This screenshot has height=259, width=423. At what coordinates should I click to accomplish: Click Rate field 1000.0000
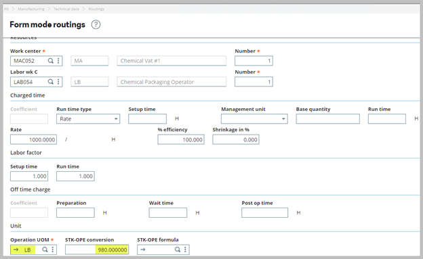tap(33, 139)
